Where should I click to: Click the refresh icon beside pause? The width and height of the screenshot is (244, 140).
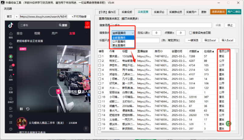(28, 109)
